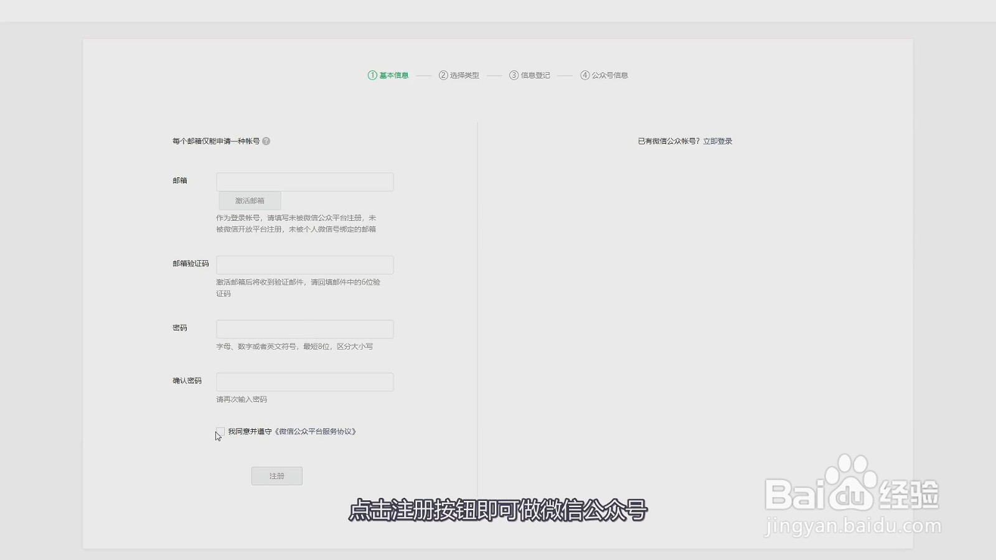Click the text 已有微信公众帐号?
Image resolution: width=996 pixels, height=560 pixels.
point(669,141)
